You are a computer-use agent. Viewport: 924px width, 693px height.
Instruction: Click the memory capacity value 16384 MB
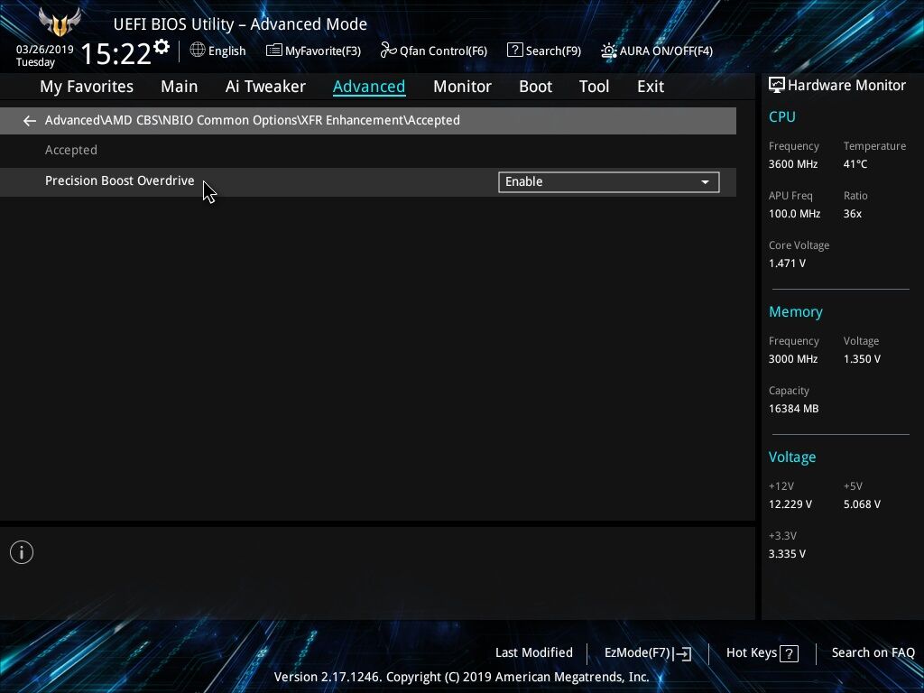(794, 409)
